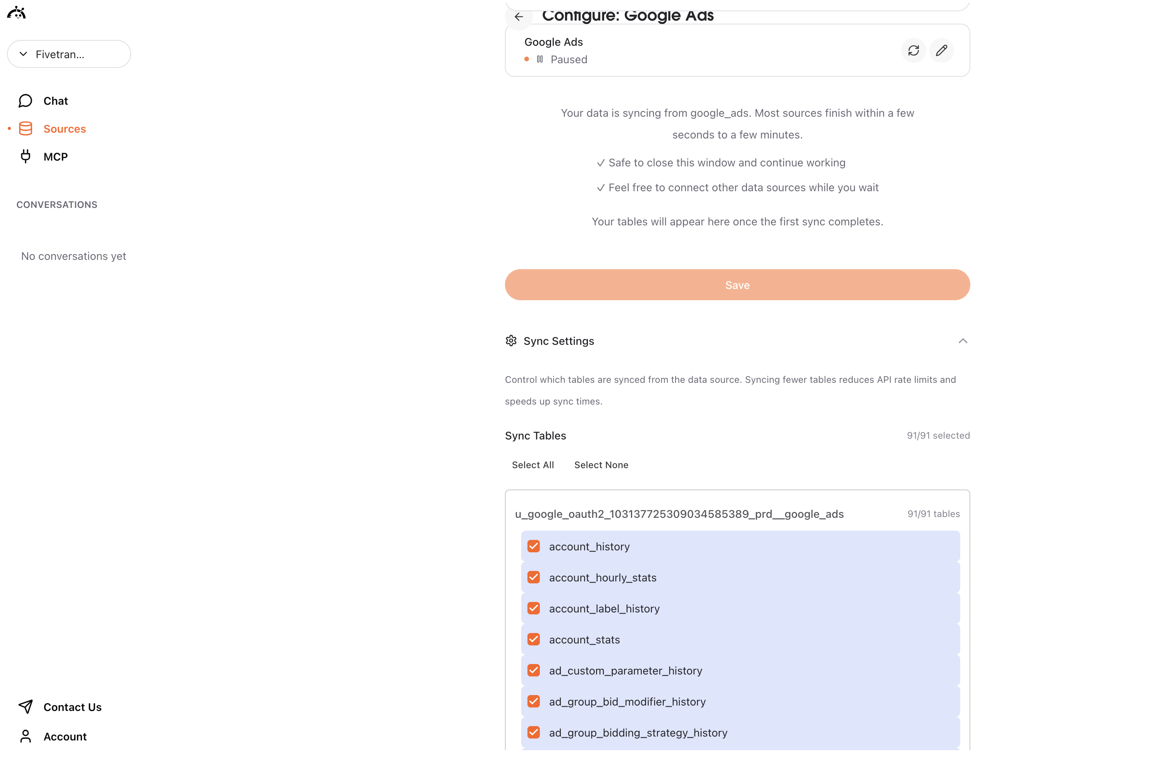Image resolution: width=1165 pixels, height=761 pixels.
Task: Click the refresh sync icon on Google Ads card
Action: pyautogui.click(x=914, y=50)
